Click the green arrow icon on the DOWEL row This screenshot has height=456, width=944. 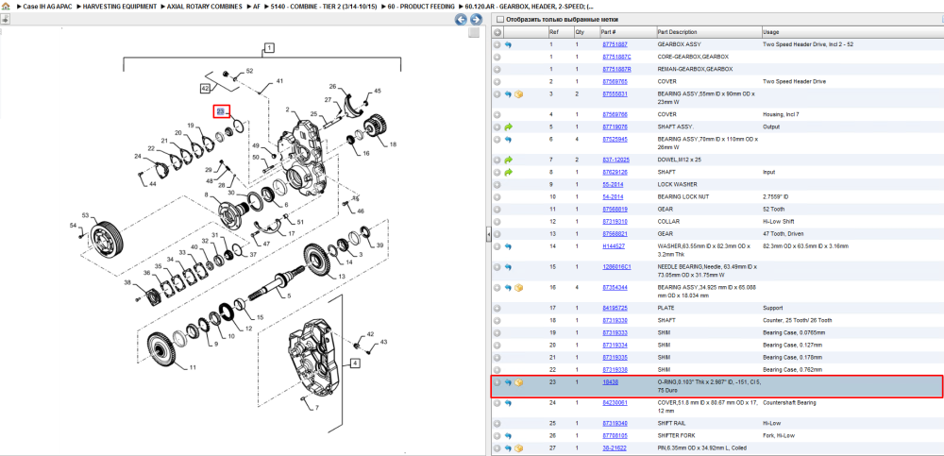click(508, 160)
